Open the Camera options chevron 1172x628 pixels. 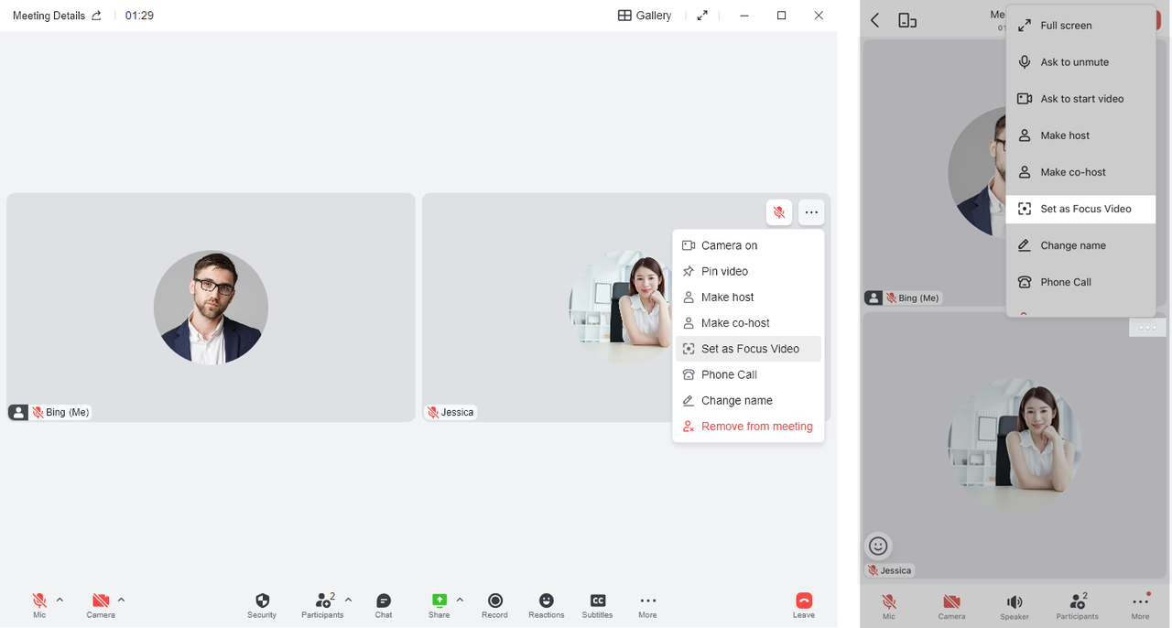pyautogui.click(x=120, y=601)
